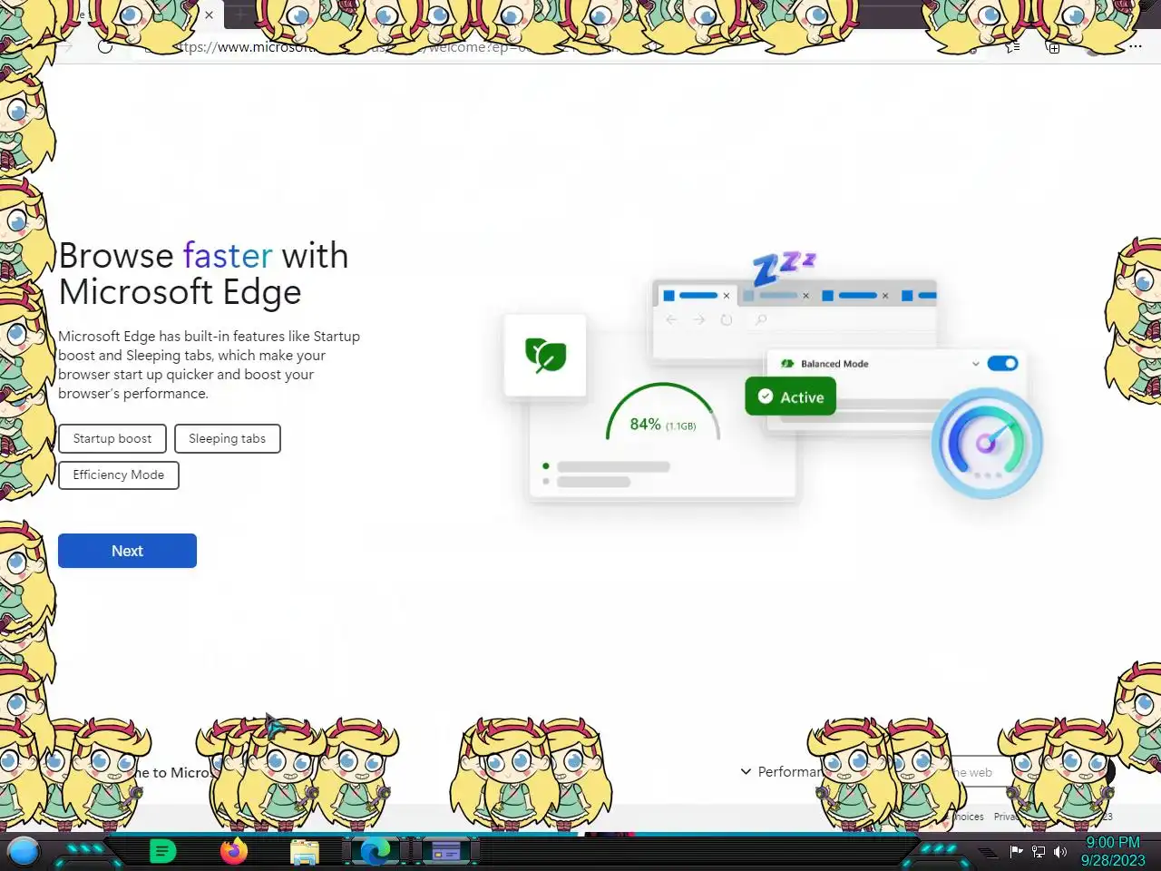Image resolution: width=1161 pixels, height=871 pixels.
Task: Show hidden tray icons on the taskbar
Action: click(x=987, y=852)
